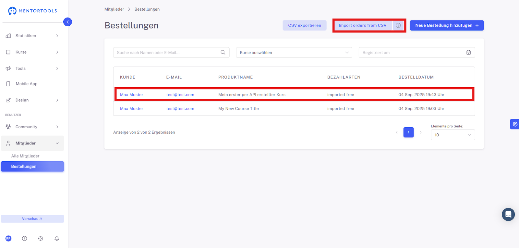Click the Mentortools logo
Image resolution: width=519 pixels, height=248 pixels.
click(x=32, y=11)
